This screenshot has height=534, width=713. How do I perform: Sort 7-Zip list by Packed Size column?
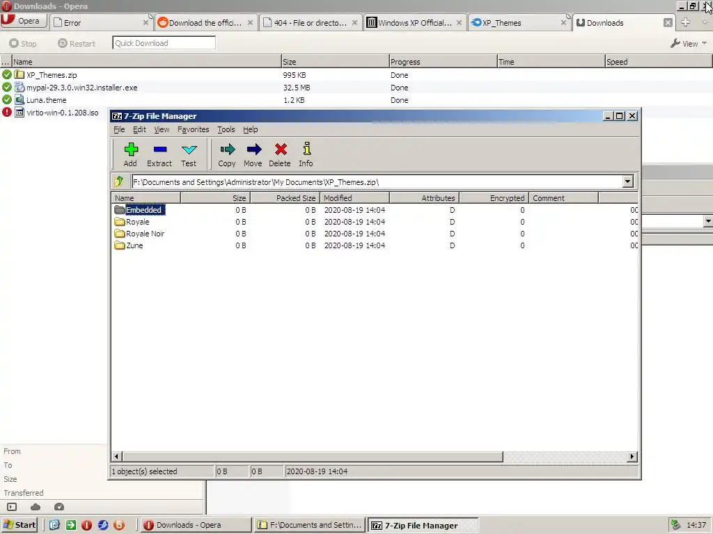[285, 198]
